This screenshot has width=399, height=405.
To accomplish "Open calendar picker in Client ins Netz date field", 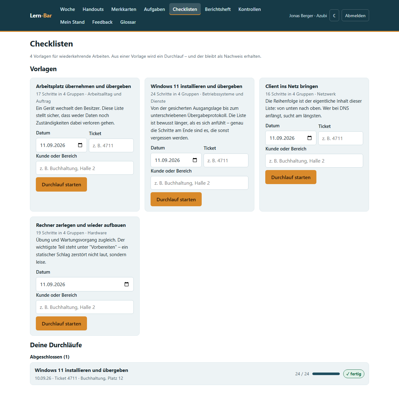I will click(310, 138).
